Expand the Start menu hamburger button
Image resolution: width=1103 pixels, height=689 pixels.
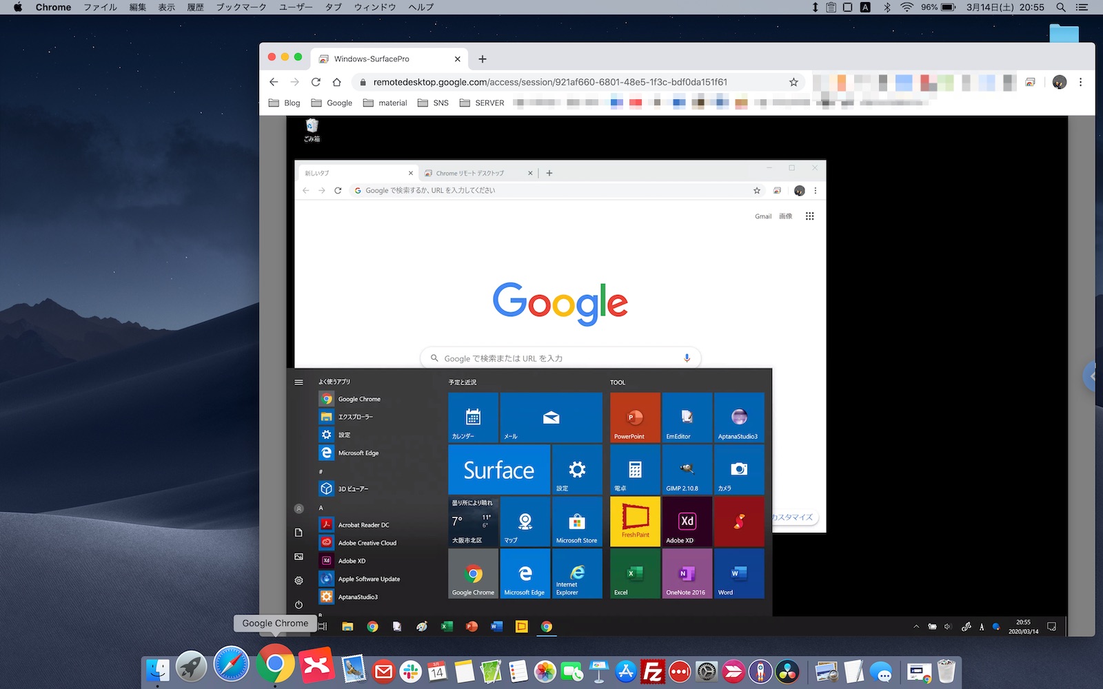click(x=298, y=382)
